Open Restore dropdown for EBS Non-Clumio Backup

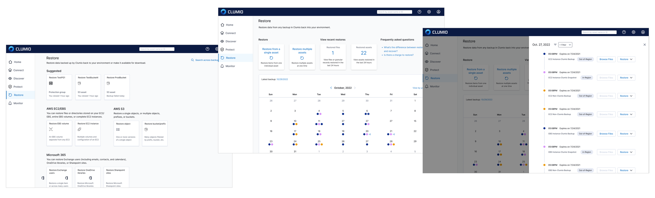pos(626,170)
